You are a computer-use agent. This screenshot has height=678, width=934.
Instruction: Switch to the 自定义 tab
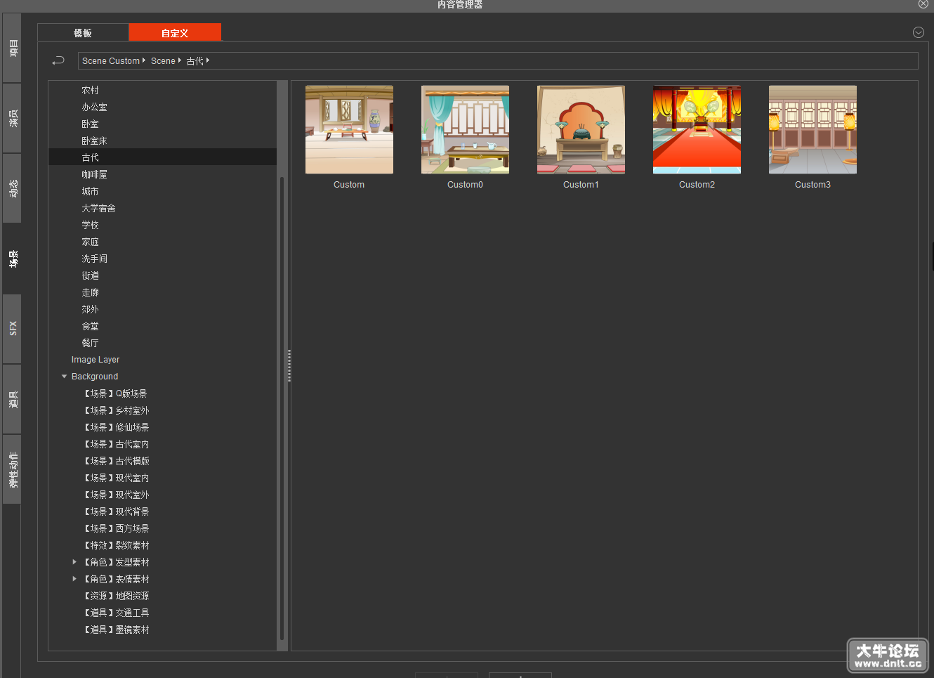175,32
